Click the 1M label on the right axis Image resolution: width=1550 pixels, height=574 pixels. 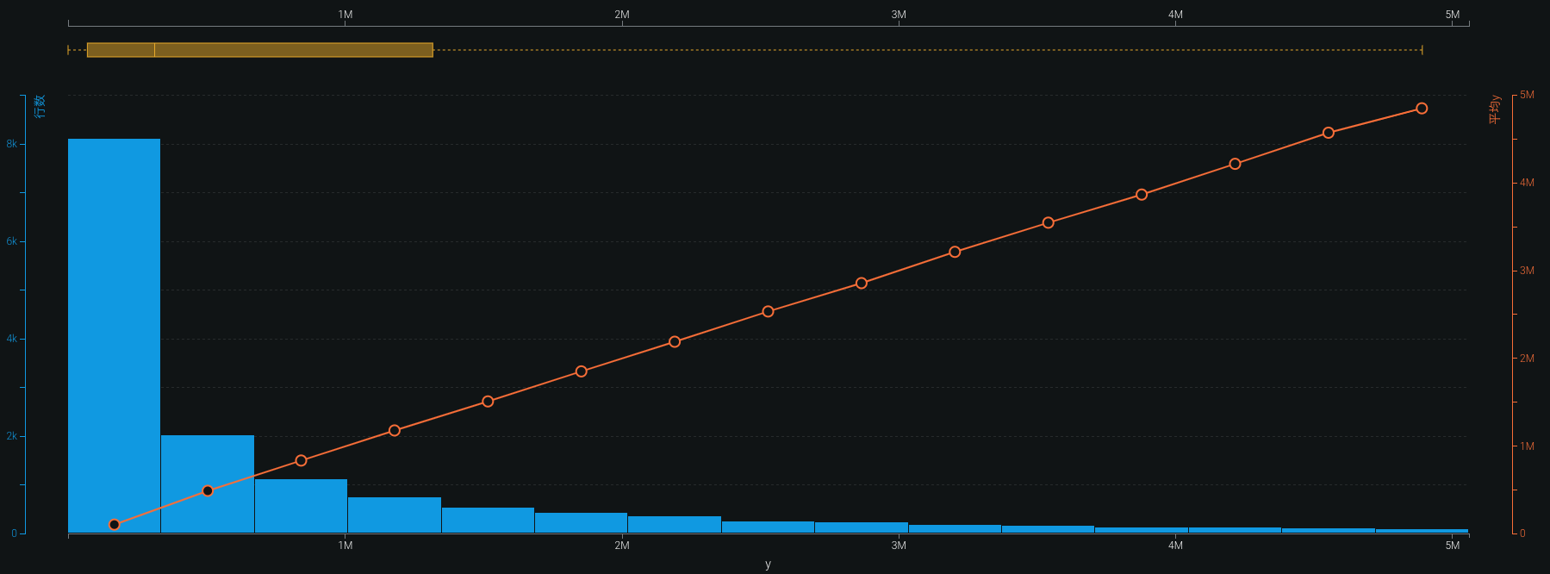[x=1527, y=446]
